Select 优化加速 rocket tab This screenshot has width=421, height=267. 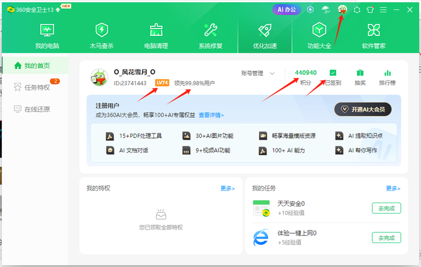(265, 36)
